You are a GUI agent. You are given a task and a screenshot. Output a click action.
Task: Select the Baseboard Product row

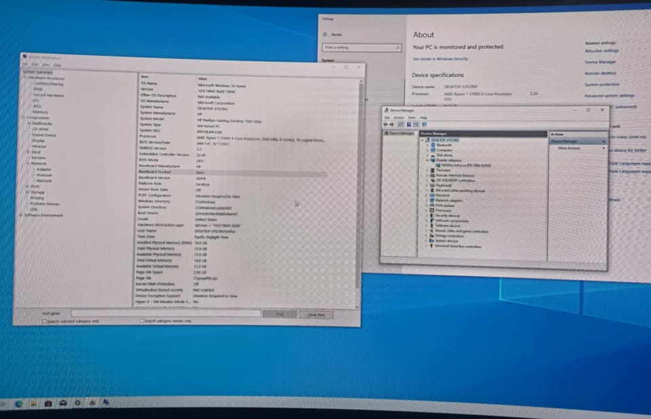(232, 172)
